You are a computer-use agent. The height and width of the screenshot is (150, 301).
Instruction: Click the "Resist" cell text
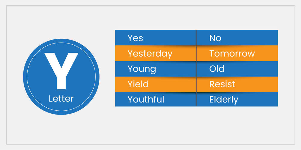click(222, 84)
